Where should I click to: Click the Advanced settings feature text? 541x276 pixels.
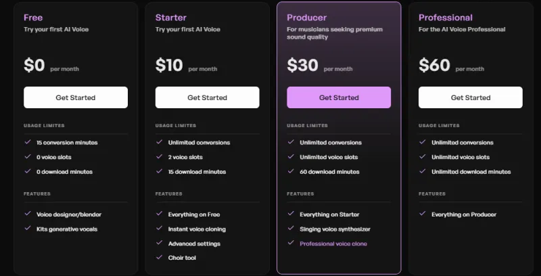click(194, 244)
